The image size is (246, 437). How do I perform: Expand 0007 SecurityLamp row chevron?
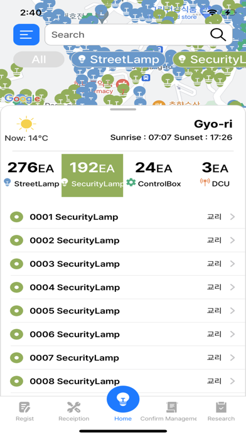point(233,357)
